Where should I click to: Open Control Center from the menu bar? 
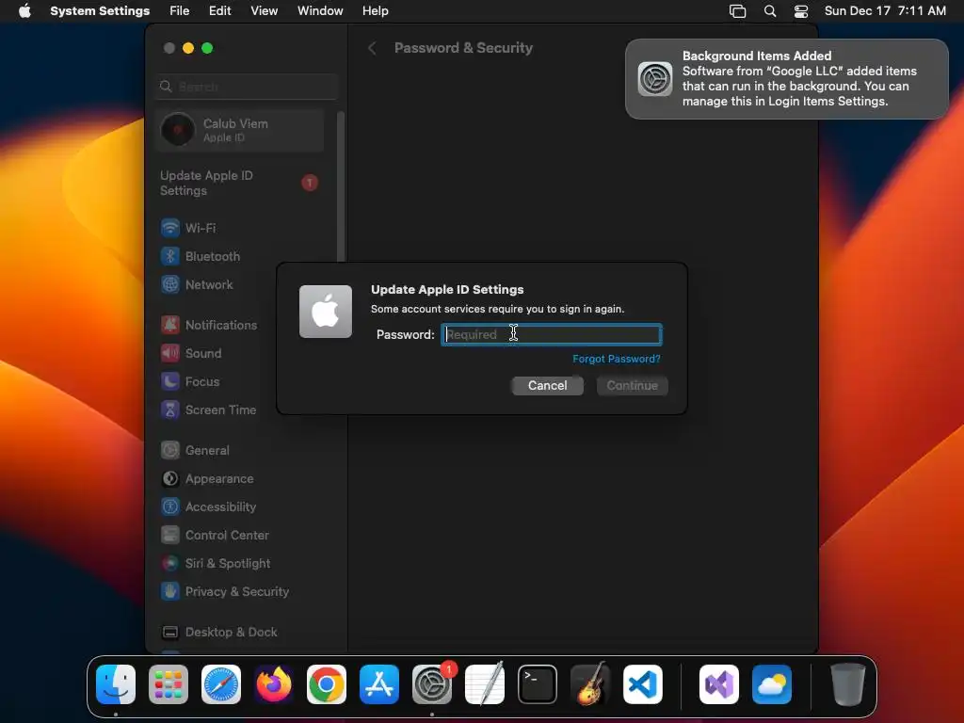[801, 11]
